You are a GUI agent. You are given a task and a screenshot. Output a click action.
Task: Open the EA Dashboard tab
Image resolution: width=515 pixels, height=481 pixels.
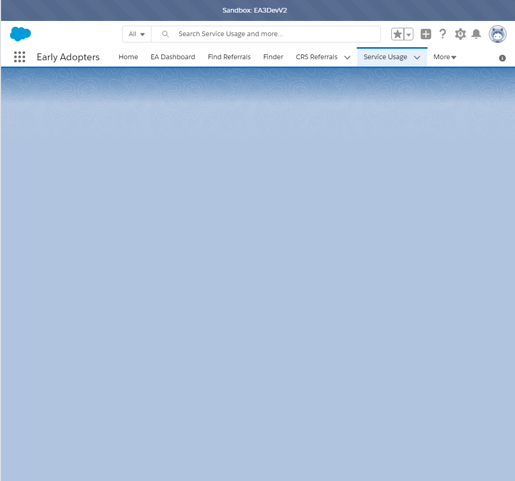(172, 57)
